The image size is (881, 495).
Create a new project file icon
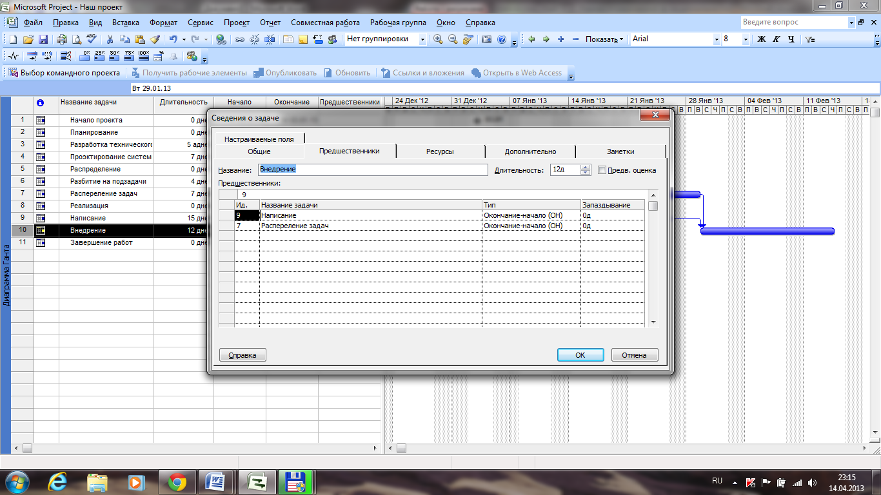click(14, 39)
